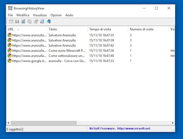Select the google.it URL cell
183x139 pixels.
29,61
